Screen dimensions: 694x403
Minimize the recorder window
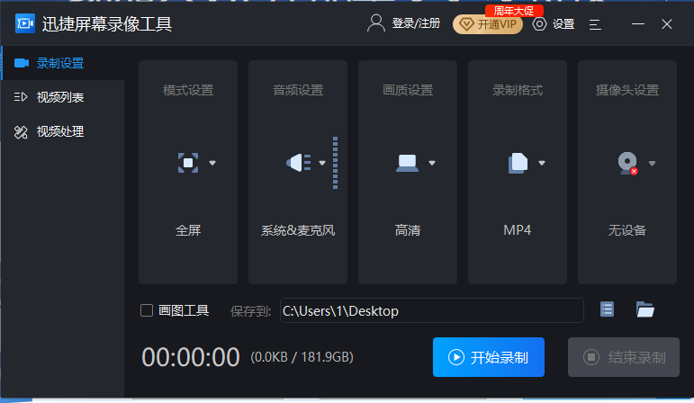(638, 24)
